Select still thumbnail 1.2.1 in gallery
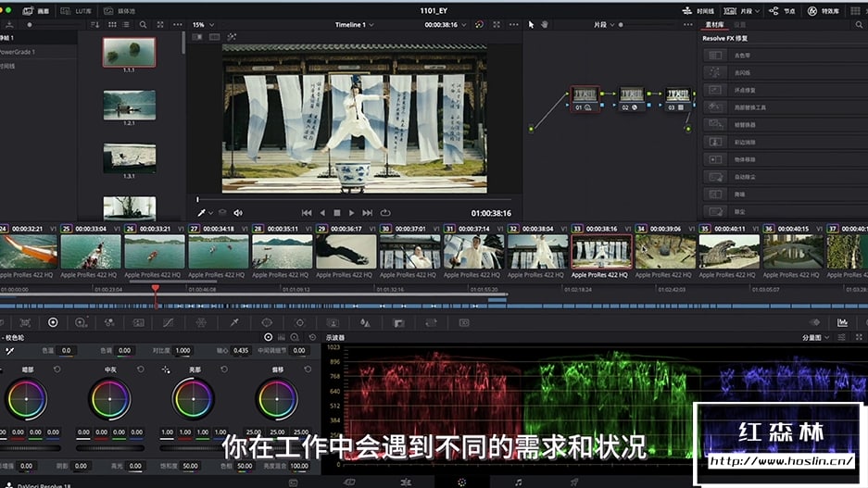The height and width of the screenshot is (488, 868). pos(129,106)
